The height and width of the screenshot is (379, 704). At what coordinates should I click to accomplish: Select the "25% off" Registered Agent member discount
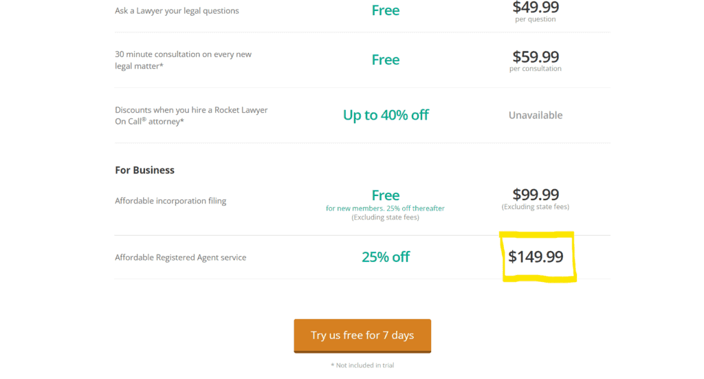(x=386, y=257)
